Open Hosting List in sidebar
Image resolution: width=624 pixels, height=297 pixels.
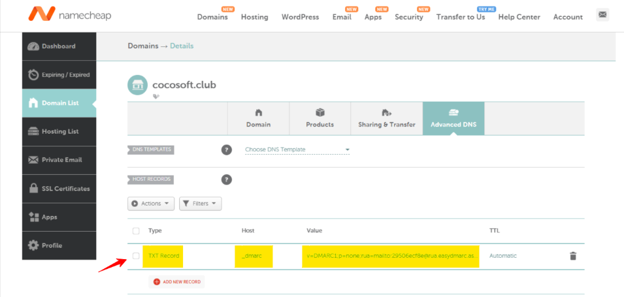(x=59, y=132)
